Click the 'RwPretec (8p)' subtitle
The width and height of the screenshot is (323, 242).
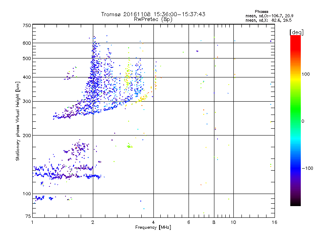click(x=153, y=19)
